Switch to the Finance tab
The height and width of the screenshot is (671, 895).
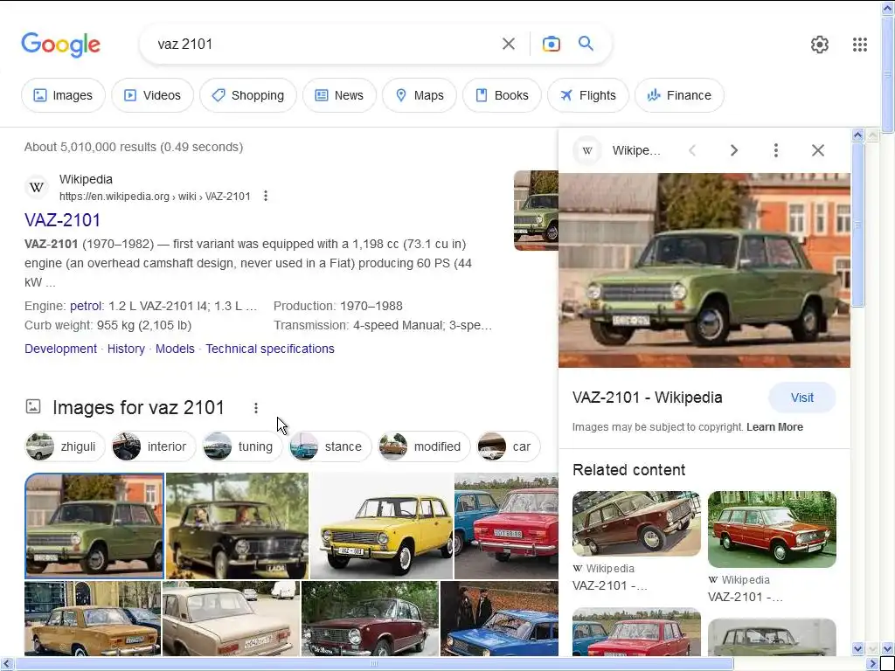[679, 95]
